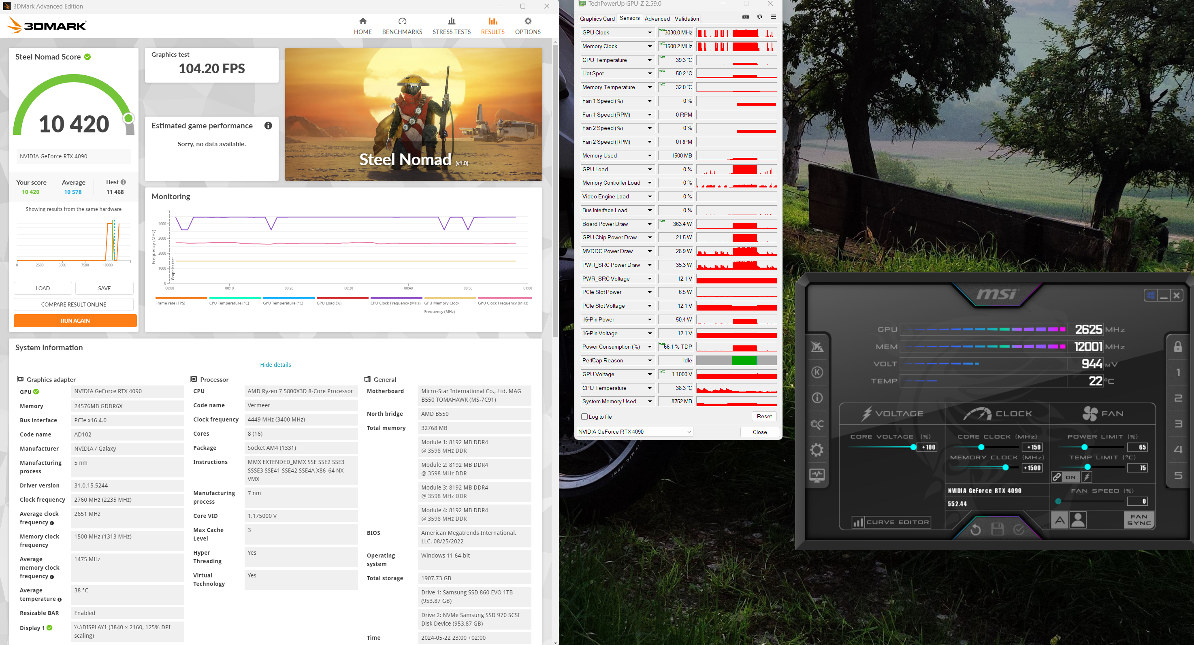Open the OC Scanner in Afterburner
This screenshot has width=1194, height=645.
[817, 424]
